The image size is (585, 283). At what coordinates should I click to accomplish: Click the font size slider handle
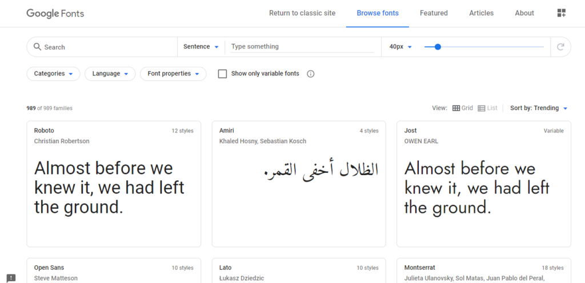pos(438,47)
